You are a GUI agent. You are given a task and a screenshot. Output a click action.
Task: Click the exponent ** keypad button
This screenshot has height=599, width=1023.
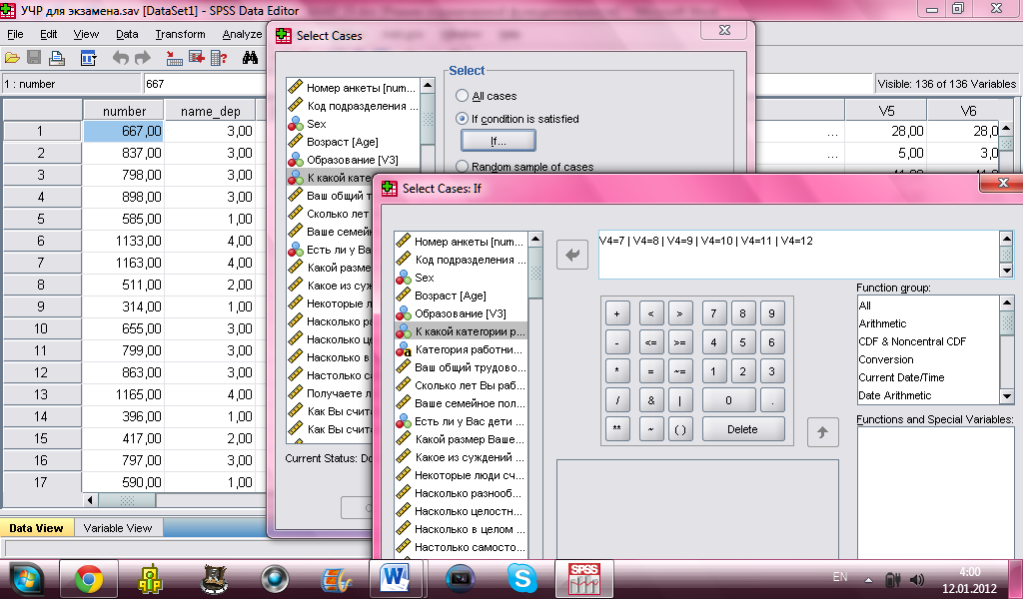(x=617, y=429)
